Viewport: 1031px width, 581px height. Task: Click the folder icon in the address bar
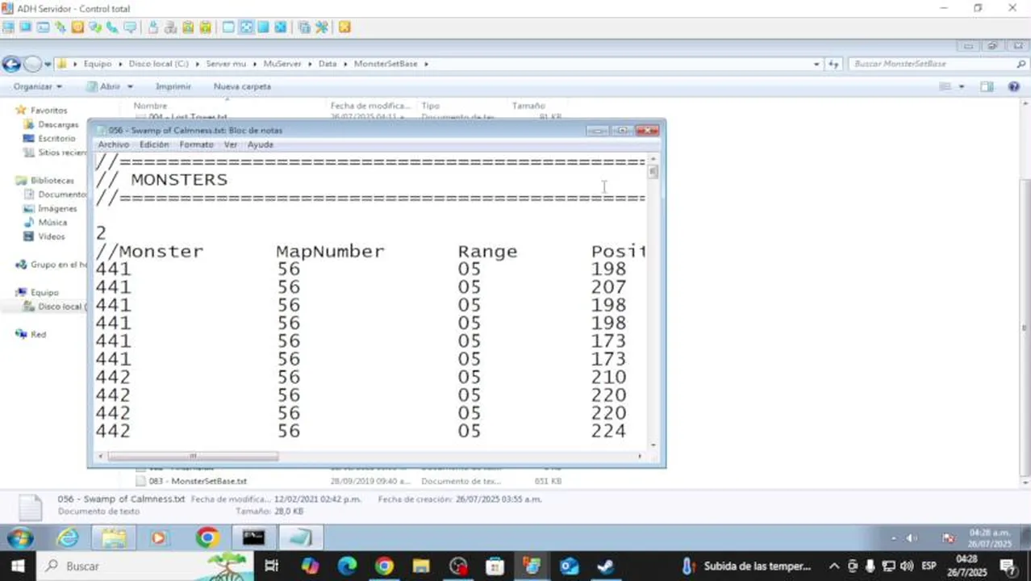coord(61,64)
